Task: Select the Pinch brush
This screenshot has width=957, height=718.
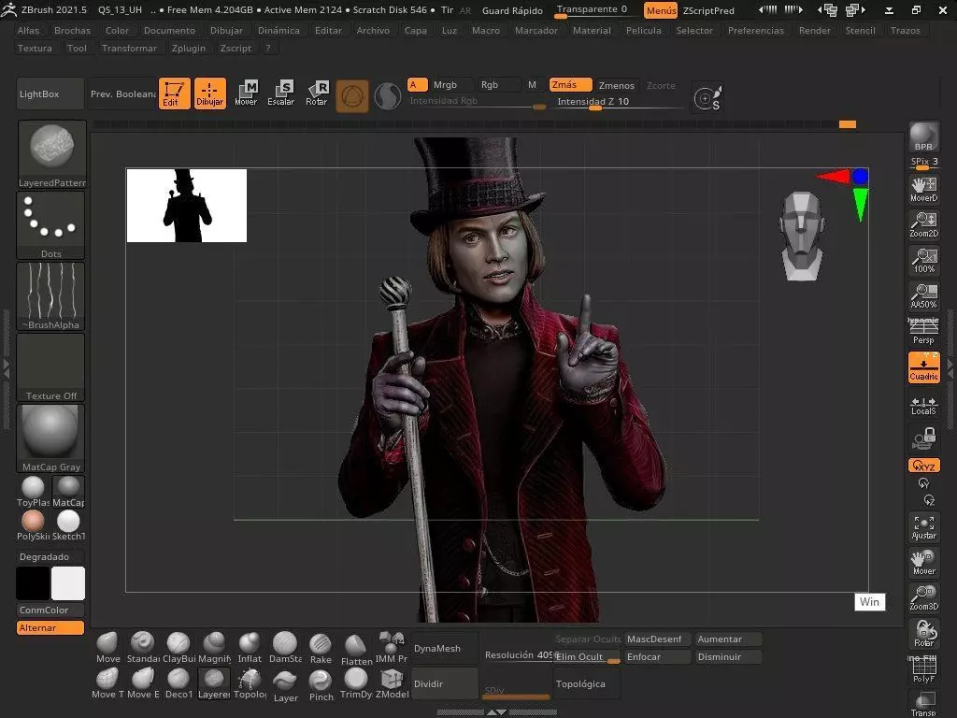Action: pos(321,683)
